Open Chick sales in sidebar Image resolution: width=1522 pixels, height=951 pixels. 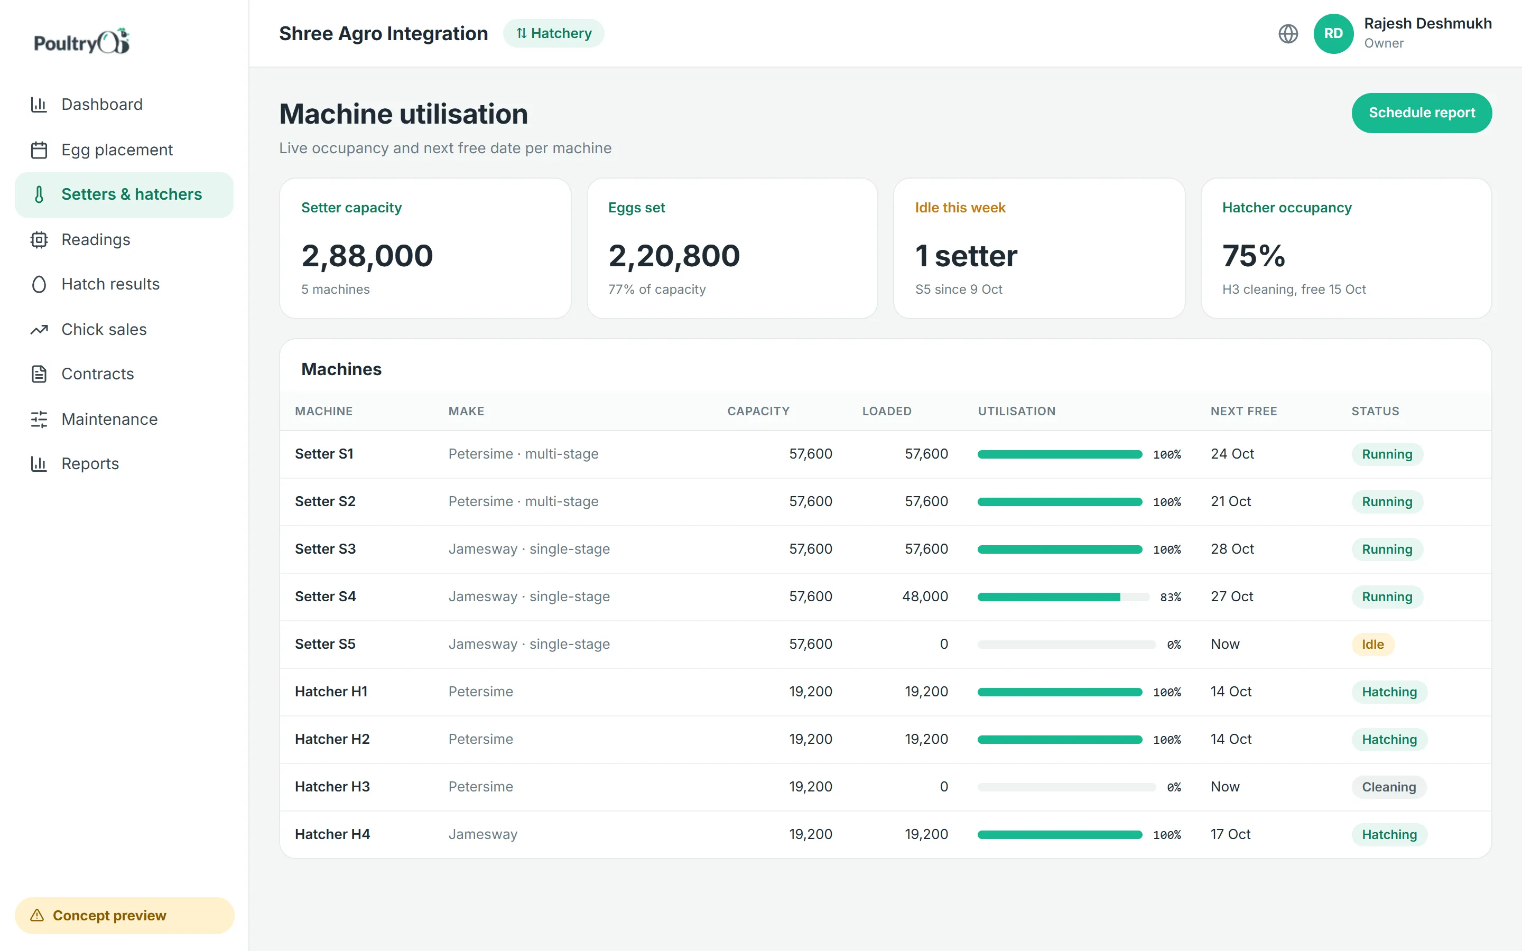pyautogui.click(x=124, y=330)
